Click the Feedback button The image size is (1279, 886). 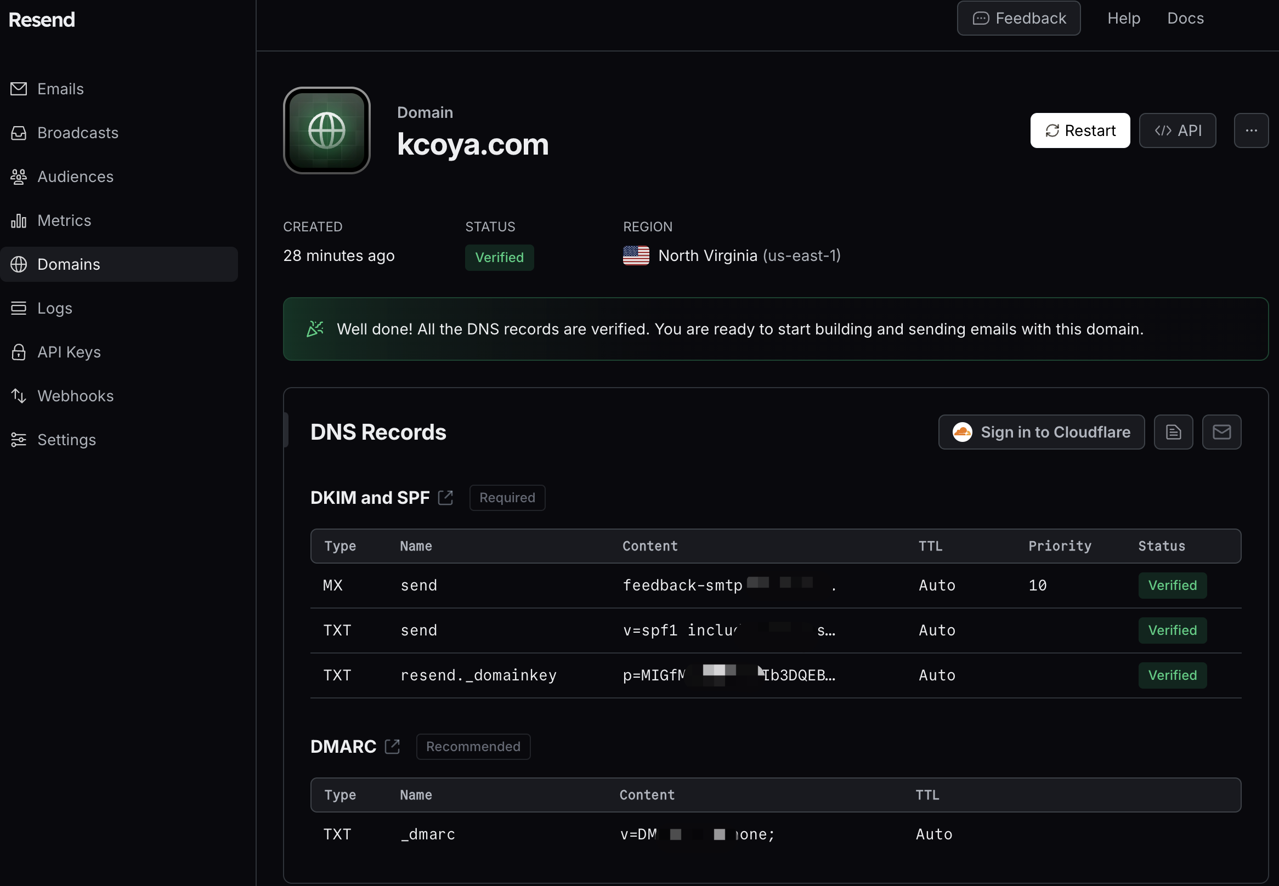point(1018,18)
